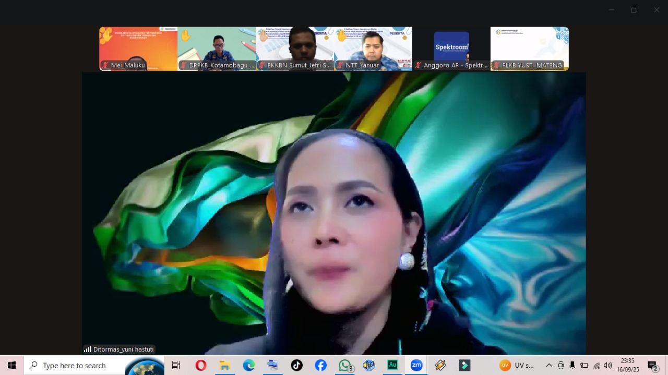This screenshot has height=375, width=668.
Task: Select the PLKB YUSTI_MATENG participant tile
Action: pyautogui.click(x=530, y=49)
